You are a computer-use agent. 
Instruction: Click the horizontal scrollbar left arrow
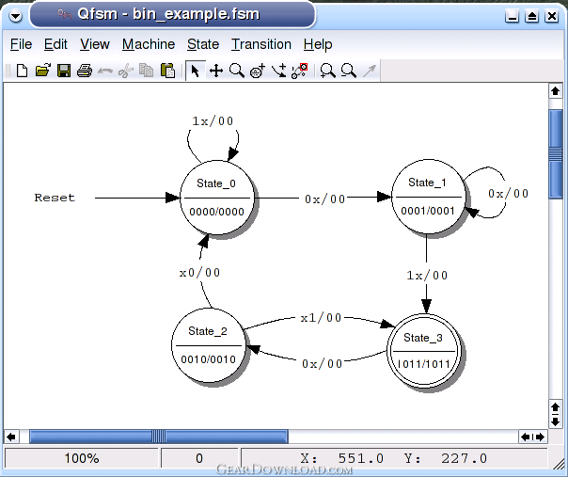click(11, 437)
